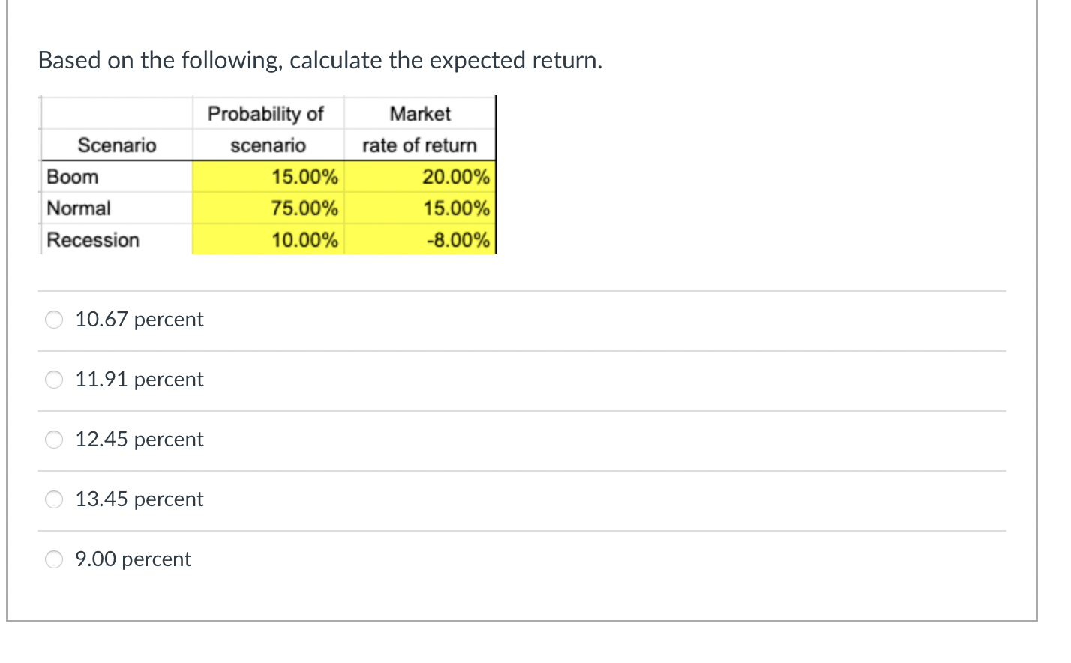Click the 12.45 percent answer label
The image size is (1071, 663).
coord(139,439)
